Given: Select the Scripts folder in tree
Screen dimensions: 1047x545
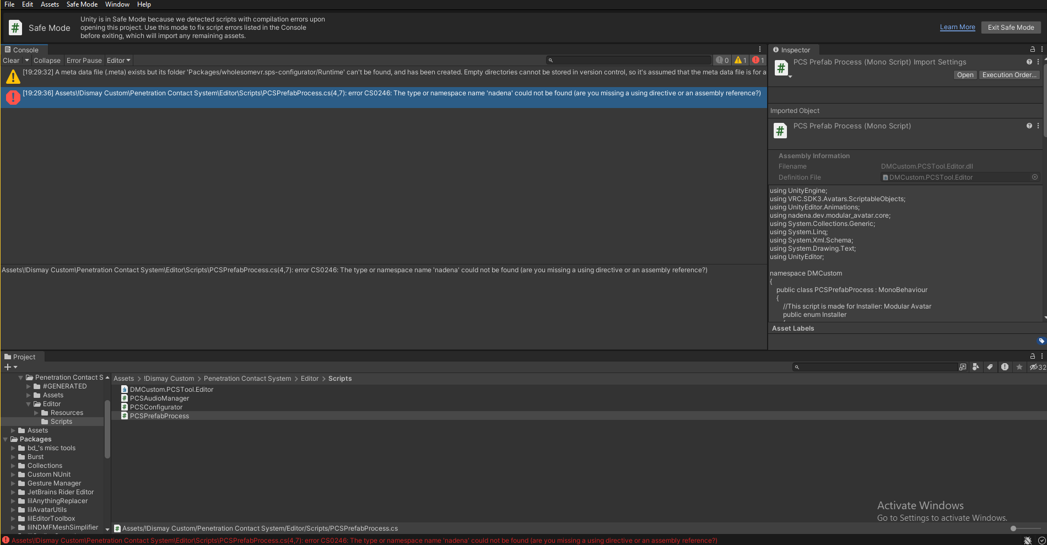Looking at the screenshot, I should pyautogui.click(x=61, y=422).
